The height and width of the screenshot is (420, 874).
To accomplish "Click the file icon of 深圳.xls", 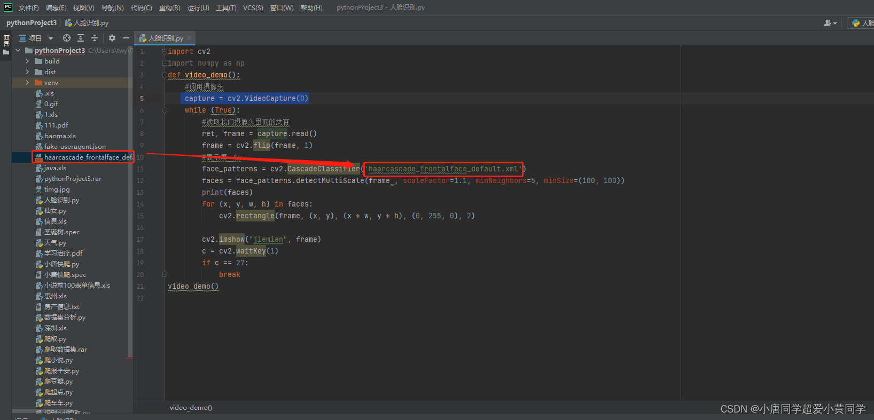I will point(38,328).
